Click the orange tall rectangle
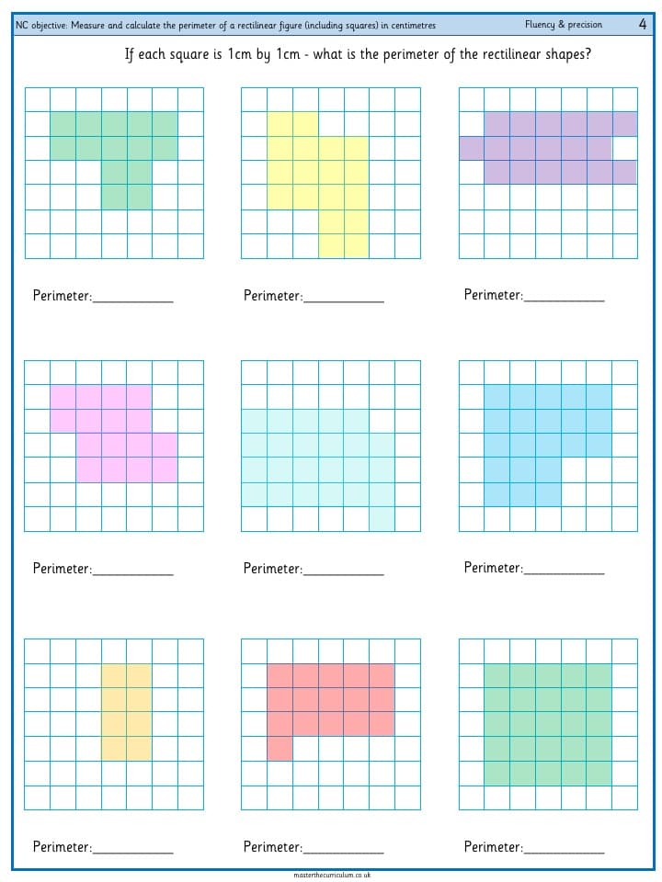 (x=127, y=712)
